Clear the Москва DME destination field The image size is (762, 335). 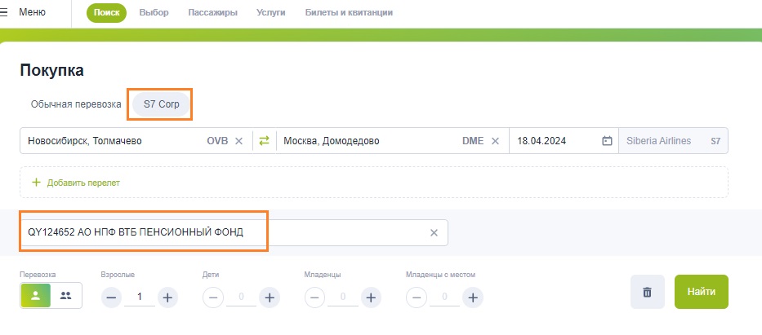coord(495,141)
